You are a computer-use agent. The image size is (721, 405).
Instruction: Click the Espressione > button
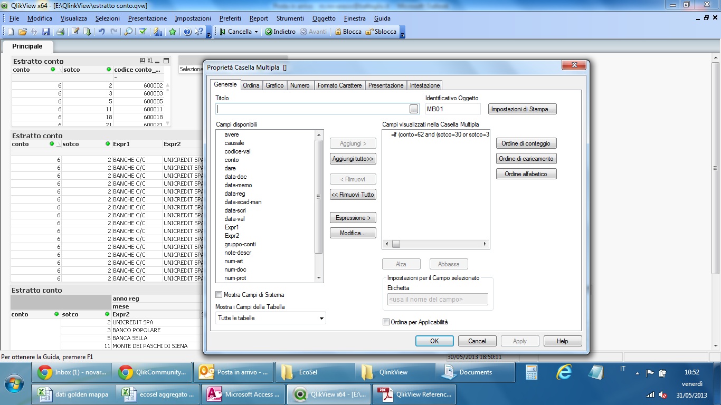(353, 218)
